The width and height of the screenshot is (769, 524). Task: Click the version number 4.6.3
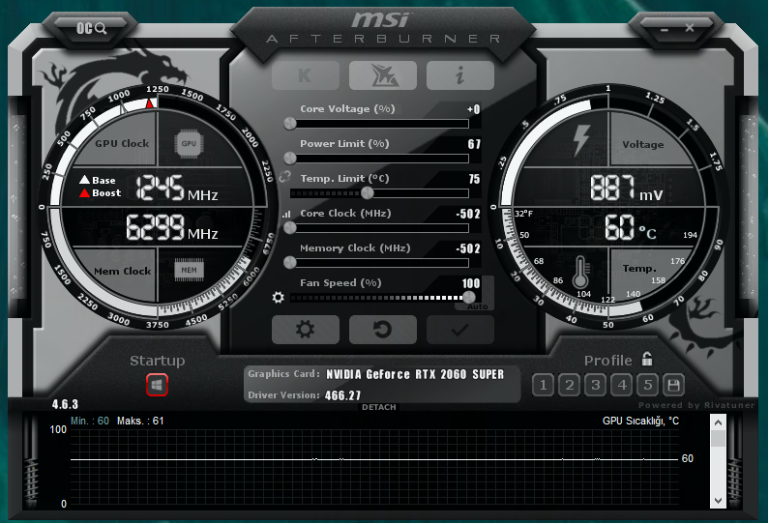pyautogui.click(x=65, y=404)
